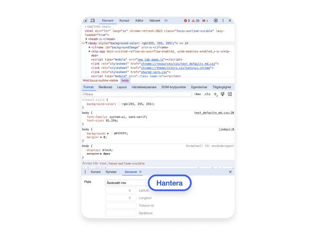Collapse the body node
The image size is (316, 235).
(x=86, y=43)
